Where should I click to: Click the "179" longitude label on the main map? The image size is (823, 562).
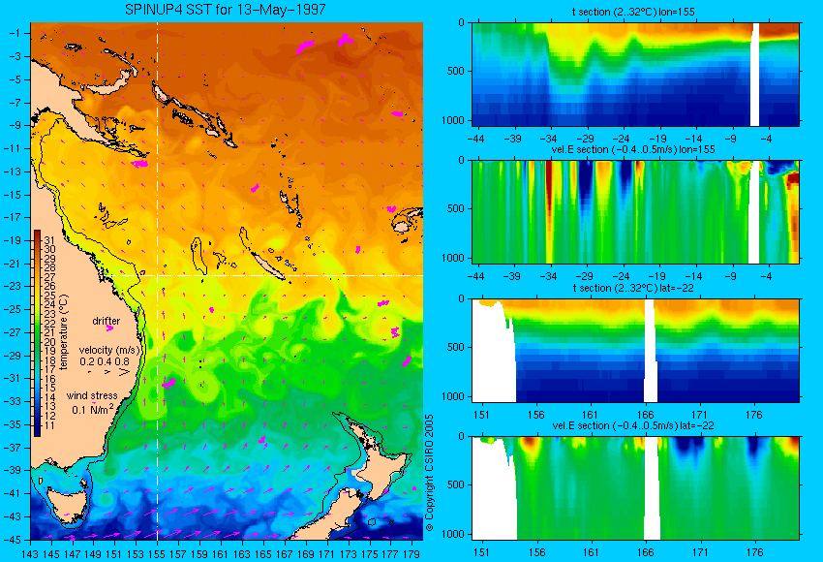(411, 553)
